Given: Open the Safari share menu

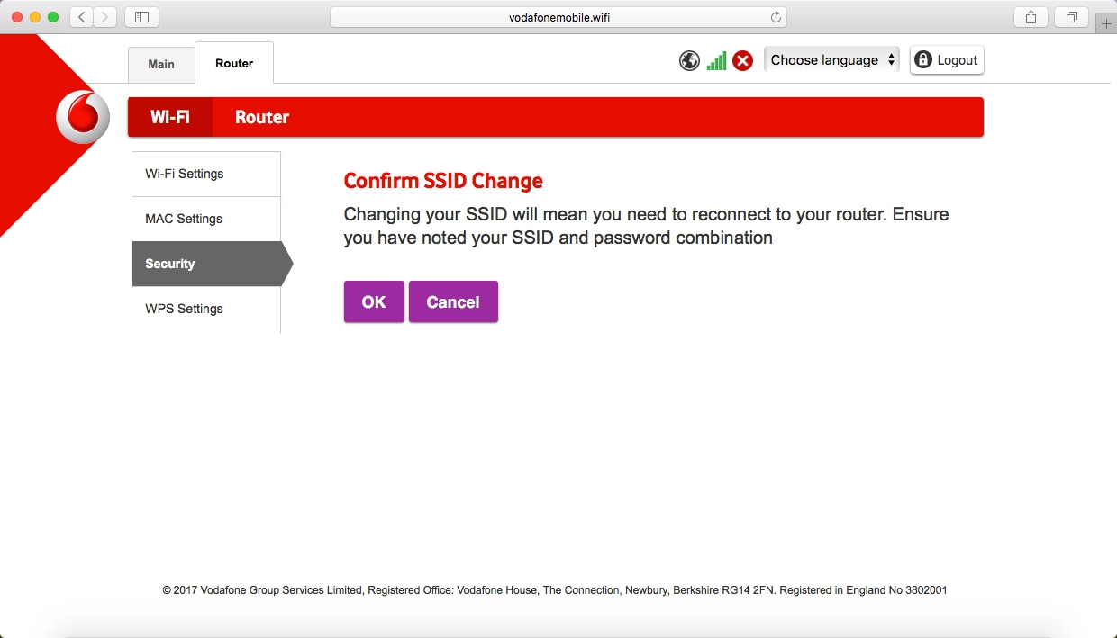Looking at the screenshot, I should point(1031,17).
